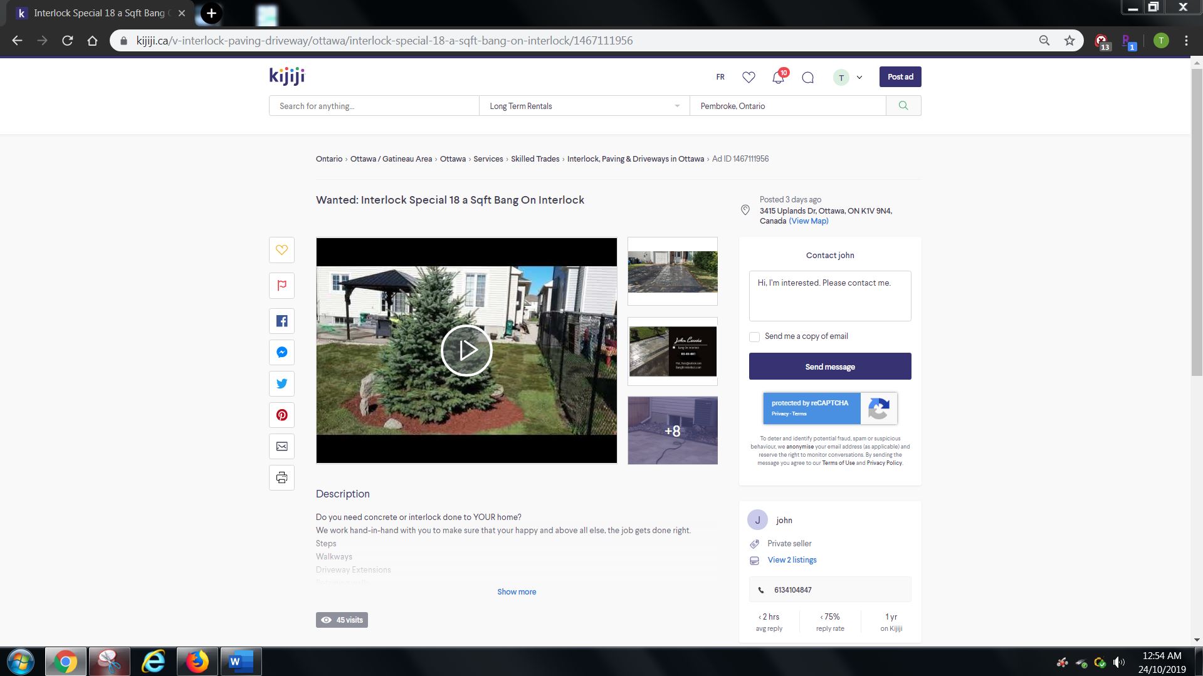Print the ad with printer icon
The image size is (1203, 676).
[x=281, y=478]
